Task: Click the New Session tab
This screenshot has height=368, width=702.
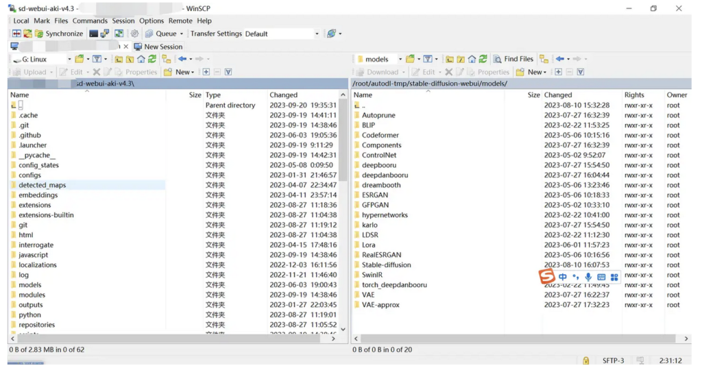Action: (x=158, y=47)
